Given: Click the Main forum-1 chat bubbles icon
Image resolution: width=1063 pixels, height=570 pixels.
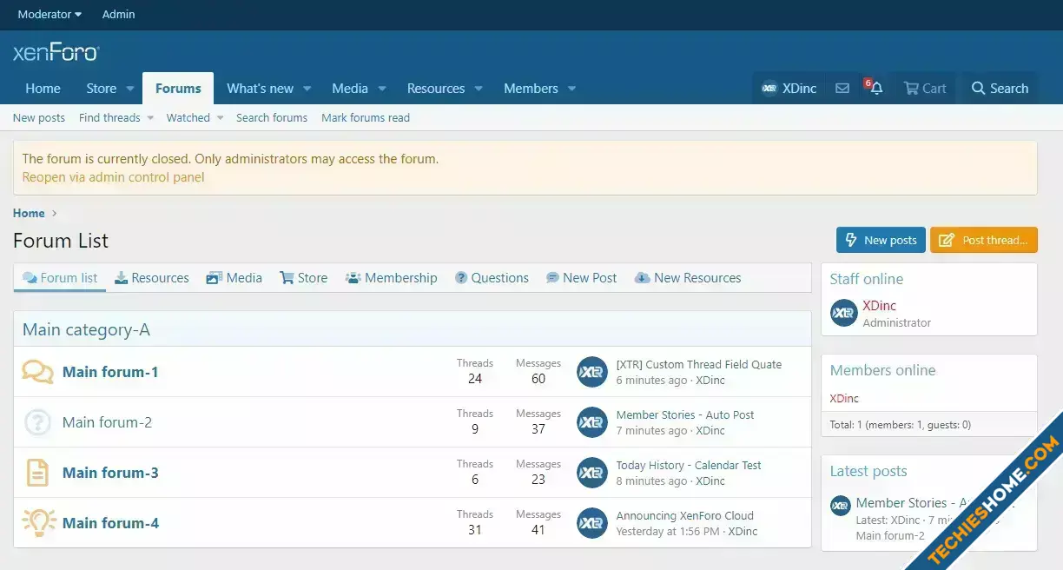Looking at the screenshot, I should point(37,372).
